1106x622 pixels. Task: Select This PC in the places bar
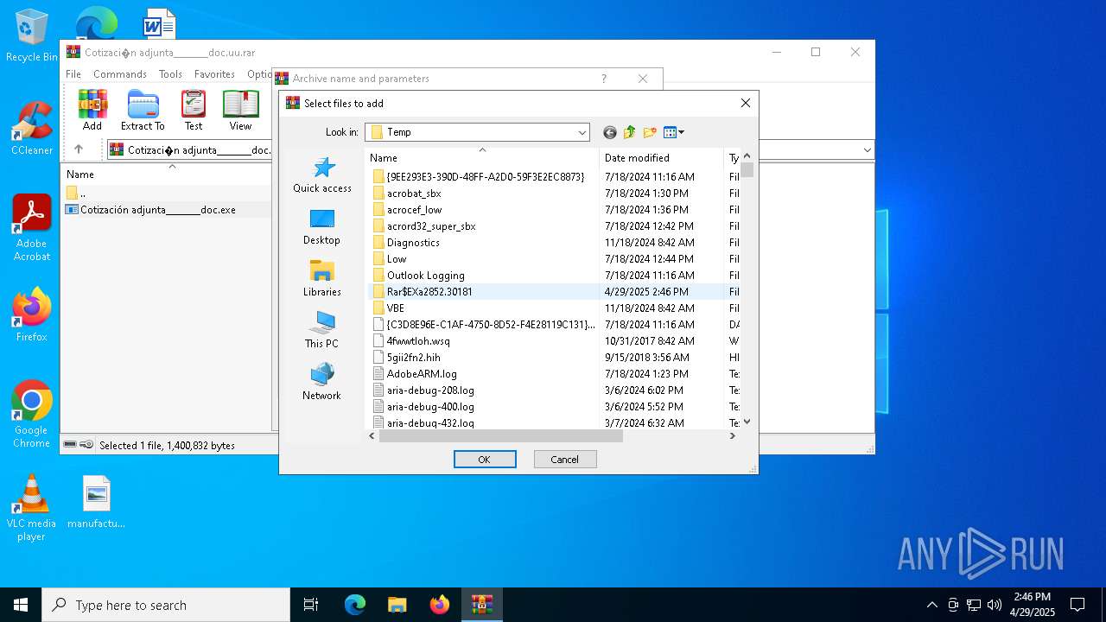(x=322, y=330)
